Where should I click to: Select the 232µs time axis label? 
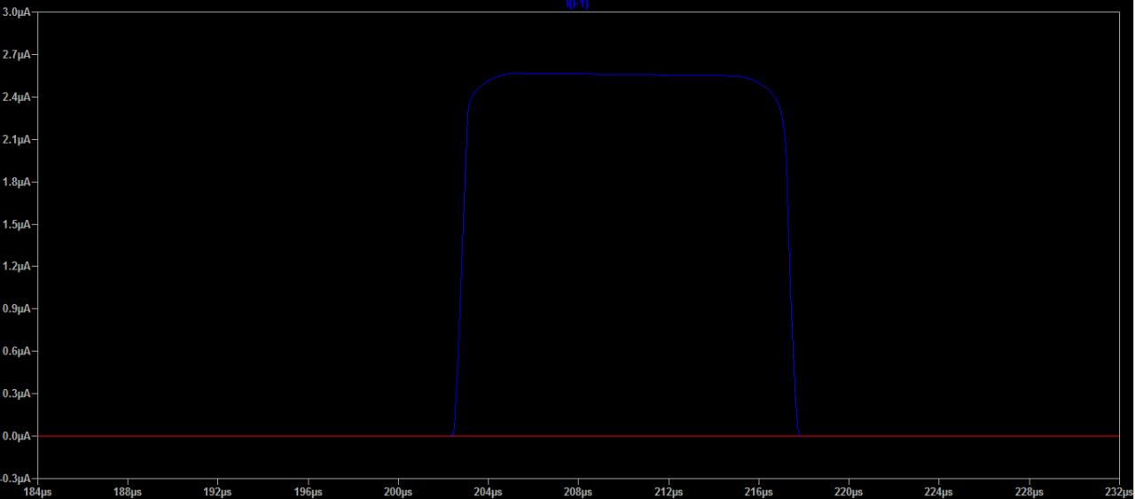[1118, 492]
